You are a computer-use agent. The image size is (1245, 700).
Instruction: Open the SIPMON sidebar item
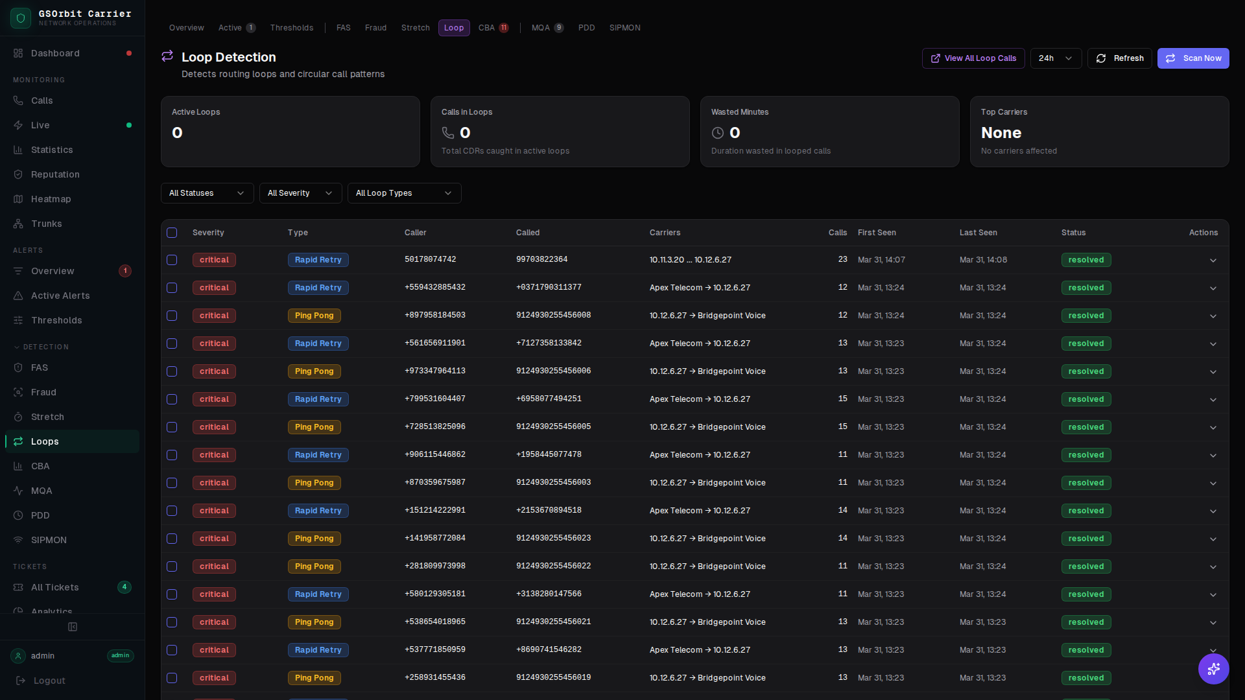(x=49, y=540)
